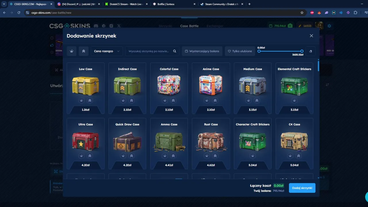Click the 4.62zł price on Rust Case
This screenshot has height=207, width=368.
(x=211, y=165)
